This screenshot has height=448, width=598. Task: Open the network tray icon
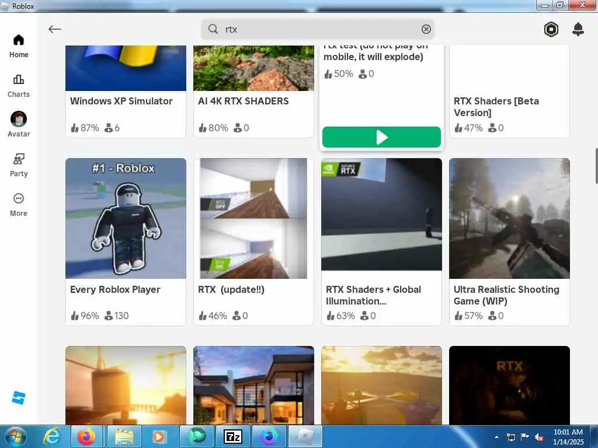(510, 437)
